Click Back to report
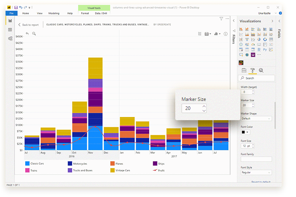 pyautogui.click(x=28, y=25)
